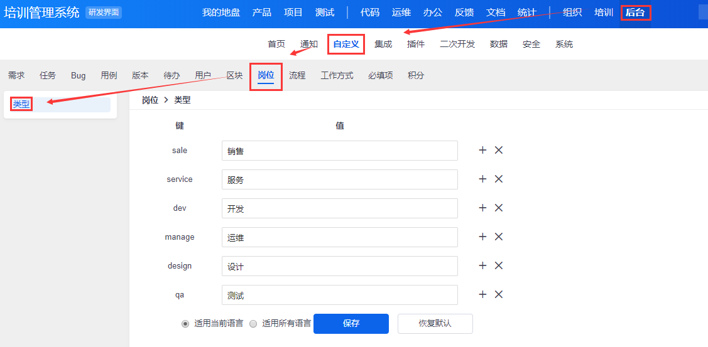The width and height of the screenshot is (708, 347).
Task: Switch to the 通知 sub-navigation tab
Action: click(309, 44)
